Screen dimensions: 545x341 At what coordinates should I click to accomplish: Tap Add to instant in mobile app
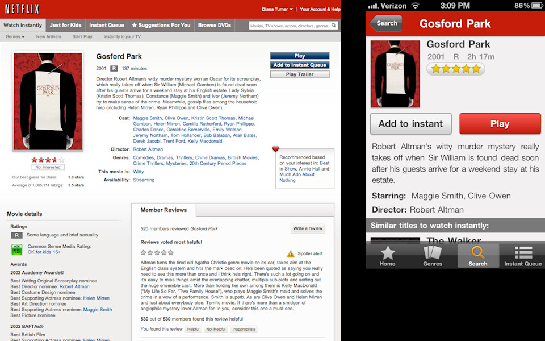tap(411, 124)
